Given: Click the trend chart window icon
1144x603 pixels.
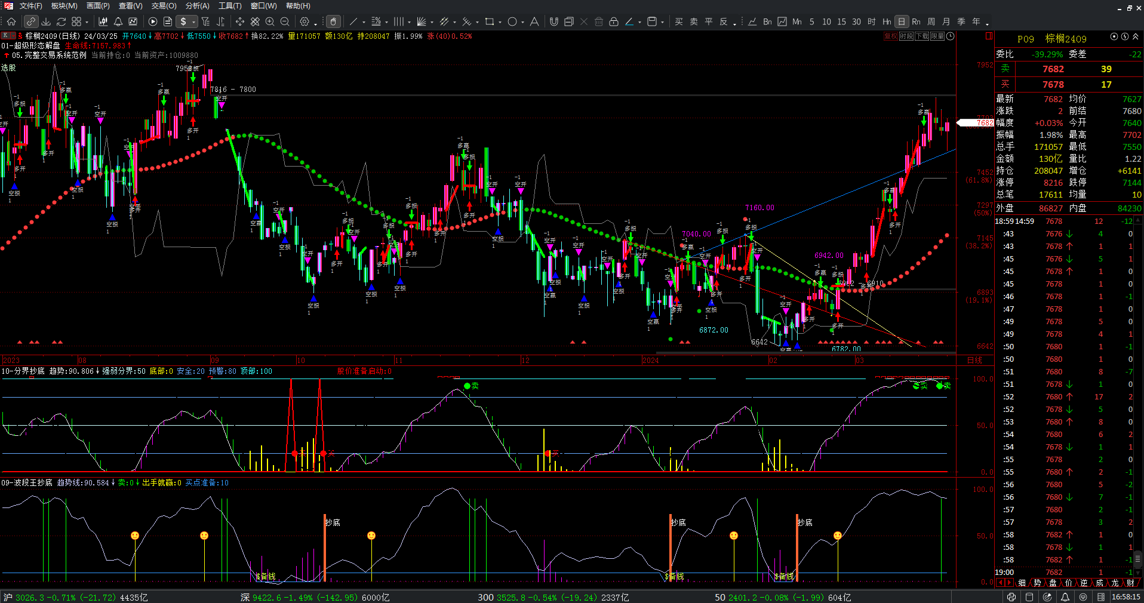Looking at the screenshot, I should pyautogui.click(x=133, y=21).
